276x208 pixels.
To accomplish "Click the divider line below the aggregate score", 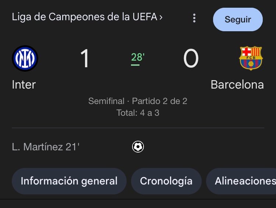I will [x=138, y=128].
